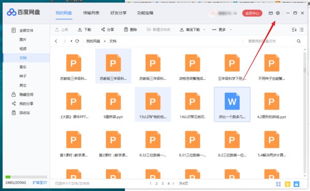The height and width of the screenshot is (191, 310).
Task: Open the settings gear icon in title bar
Action: (278, 13)
